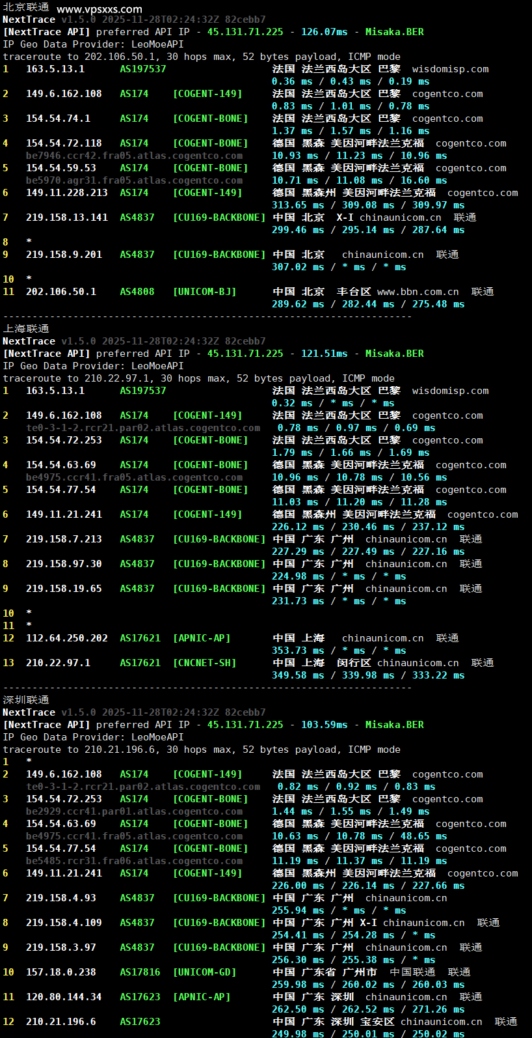Click the 121.51ms API latency value

pyautogui.click(x=324, y=353)
